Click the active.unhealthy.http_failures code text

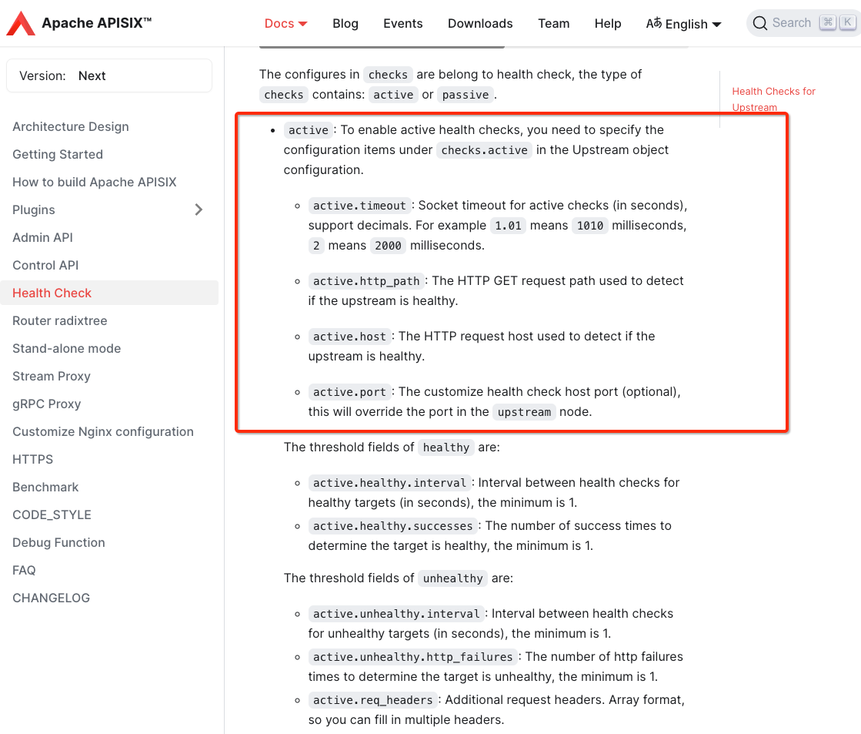pos(413,657)
